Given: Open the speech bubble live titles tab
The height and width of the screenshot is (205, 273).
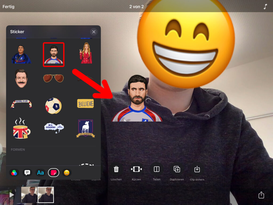Looking at the screenshot, I should point(27,173).
